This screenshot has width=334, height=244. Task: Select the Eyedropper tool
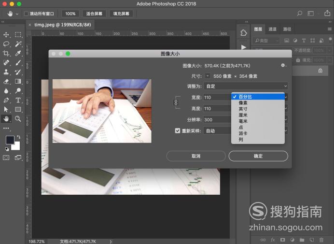tap(18, 53)
